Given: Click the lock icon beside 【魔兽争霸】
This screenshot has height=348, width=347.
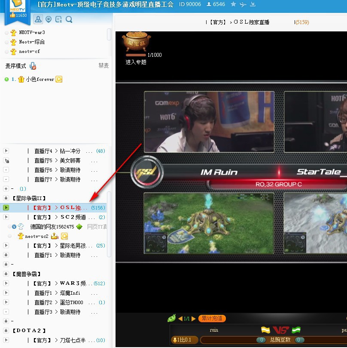Looking at the screenshot, I should [x=6, y=274].
